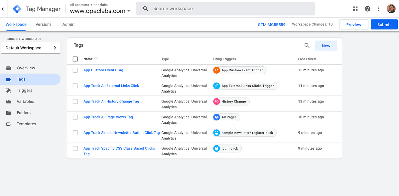The image size is (399, 196).
Task: Click the login-click trigger chip
Action: (x=227, y=148)
